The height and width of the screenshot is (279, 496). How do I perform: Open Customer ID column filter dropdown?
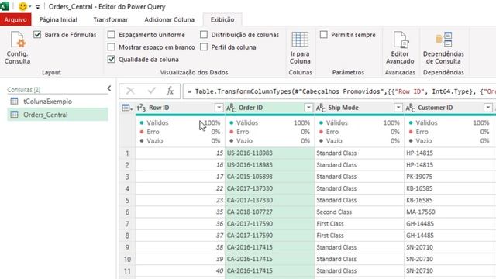[x=488, y=108]
